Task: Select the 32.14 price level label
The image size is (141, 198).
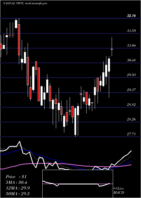Action: click(x=131, y=16)
